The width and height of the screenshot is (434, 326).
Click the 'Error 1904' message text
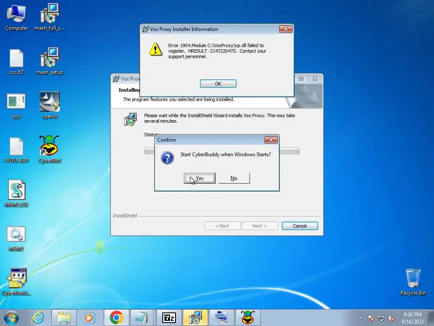point(217,51)
